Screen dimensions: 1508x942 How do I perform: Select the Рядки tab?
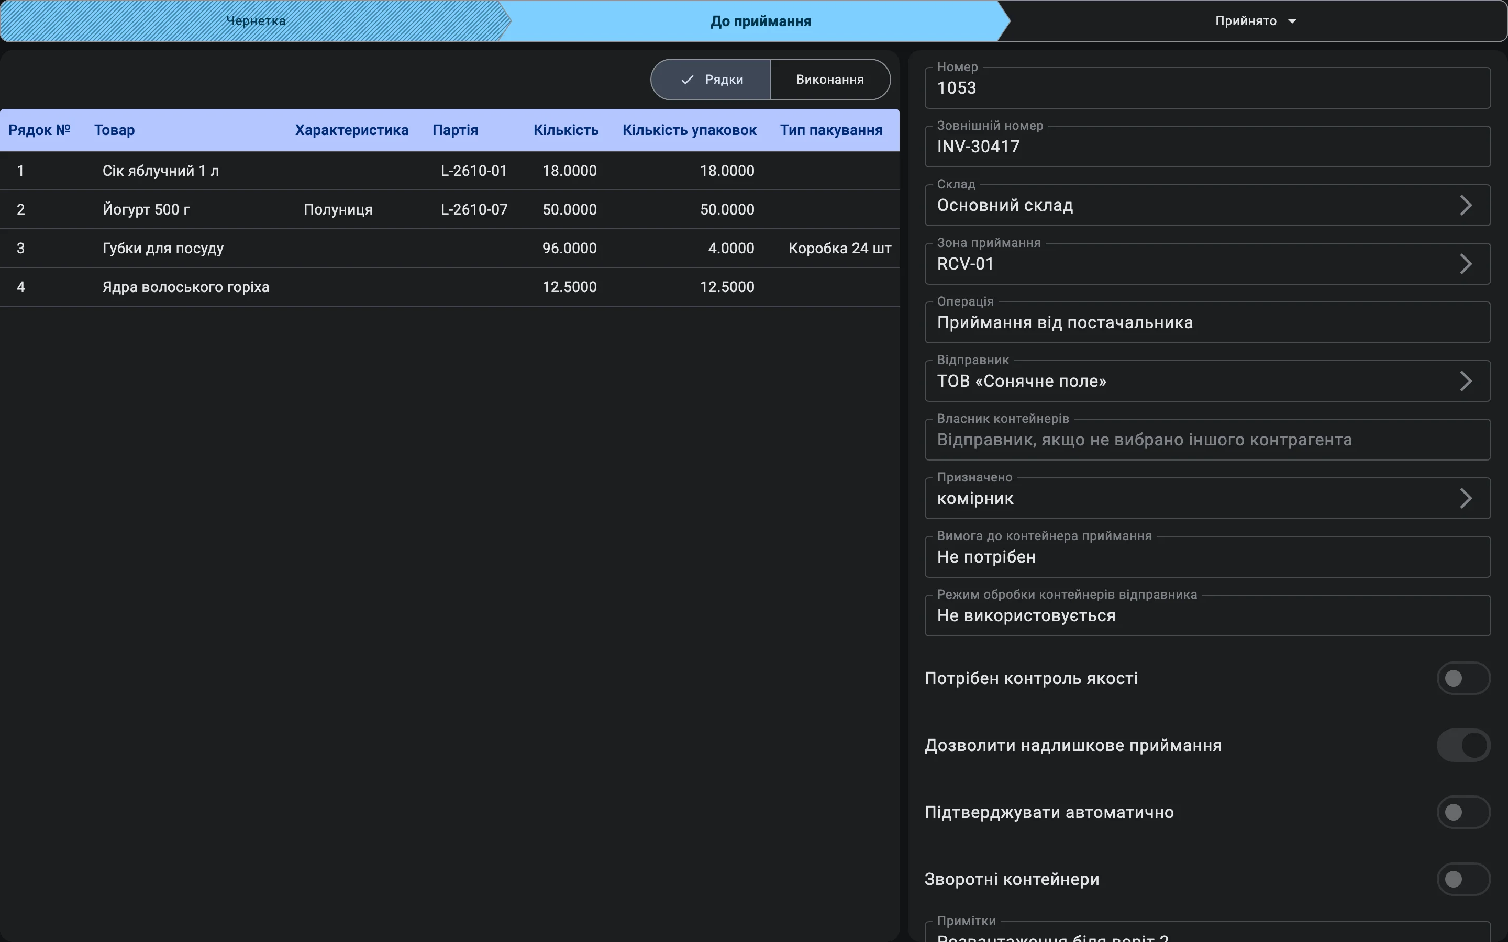[x=711, y=79]
